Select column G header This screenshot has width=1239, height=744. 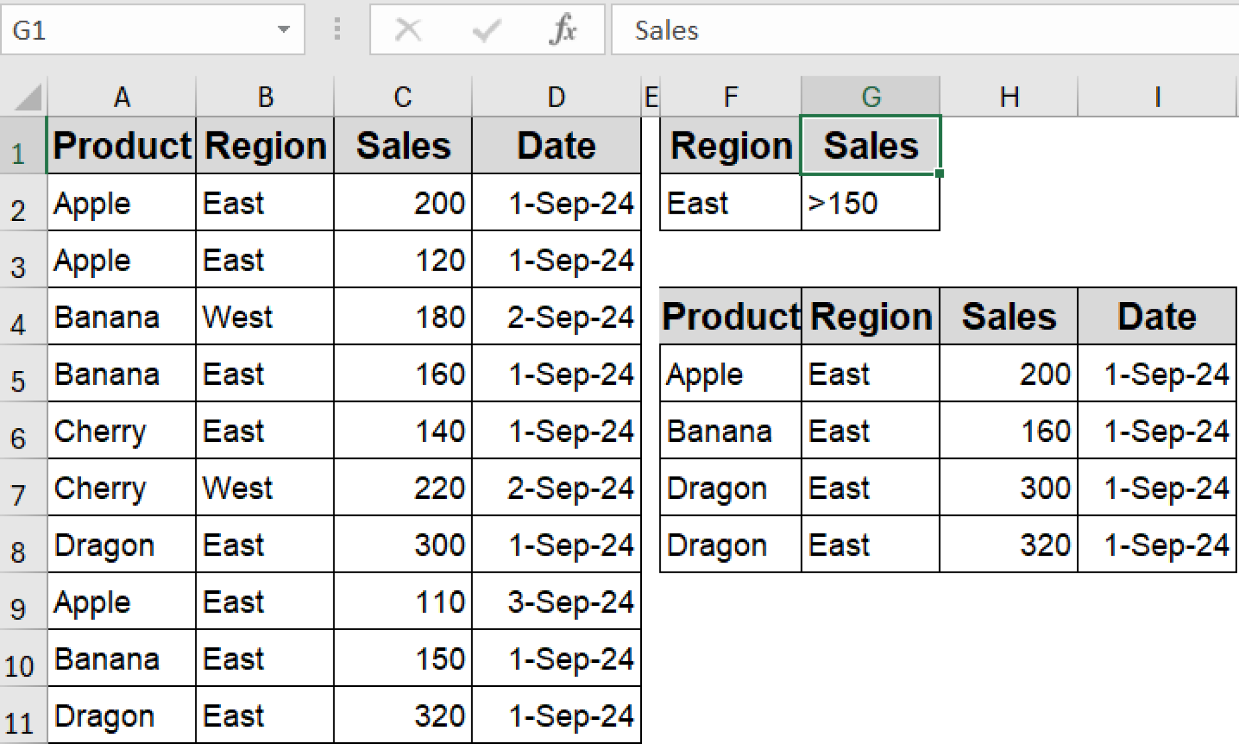pos(870,96)
